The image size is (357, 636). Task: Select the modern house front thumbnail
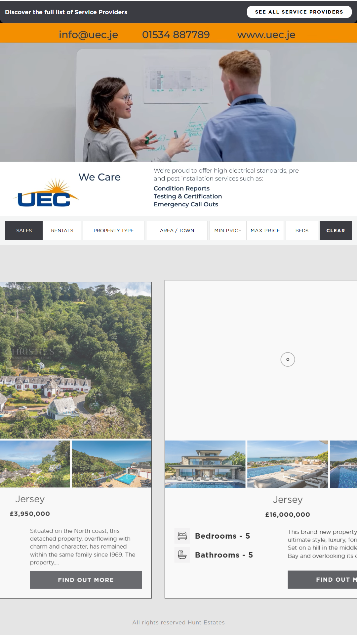click(205, 464)
